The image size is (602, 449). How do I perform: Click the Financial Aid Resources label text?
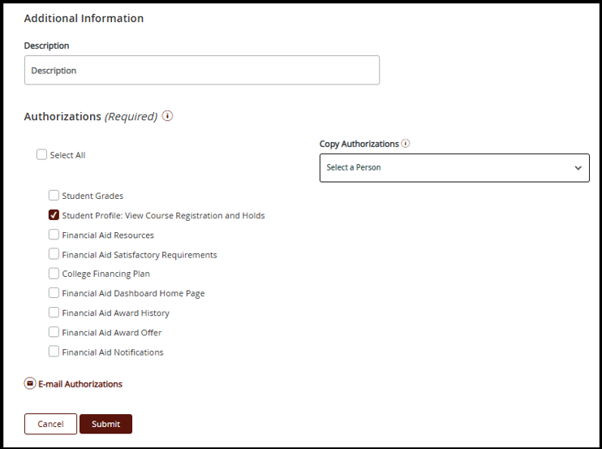[x=108, y=235]
